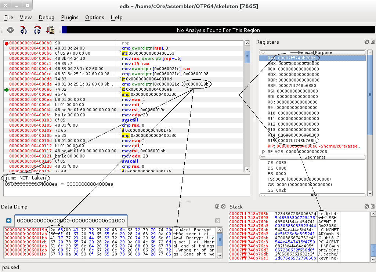Open the Debug menu

point(47,18)
